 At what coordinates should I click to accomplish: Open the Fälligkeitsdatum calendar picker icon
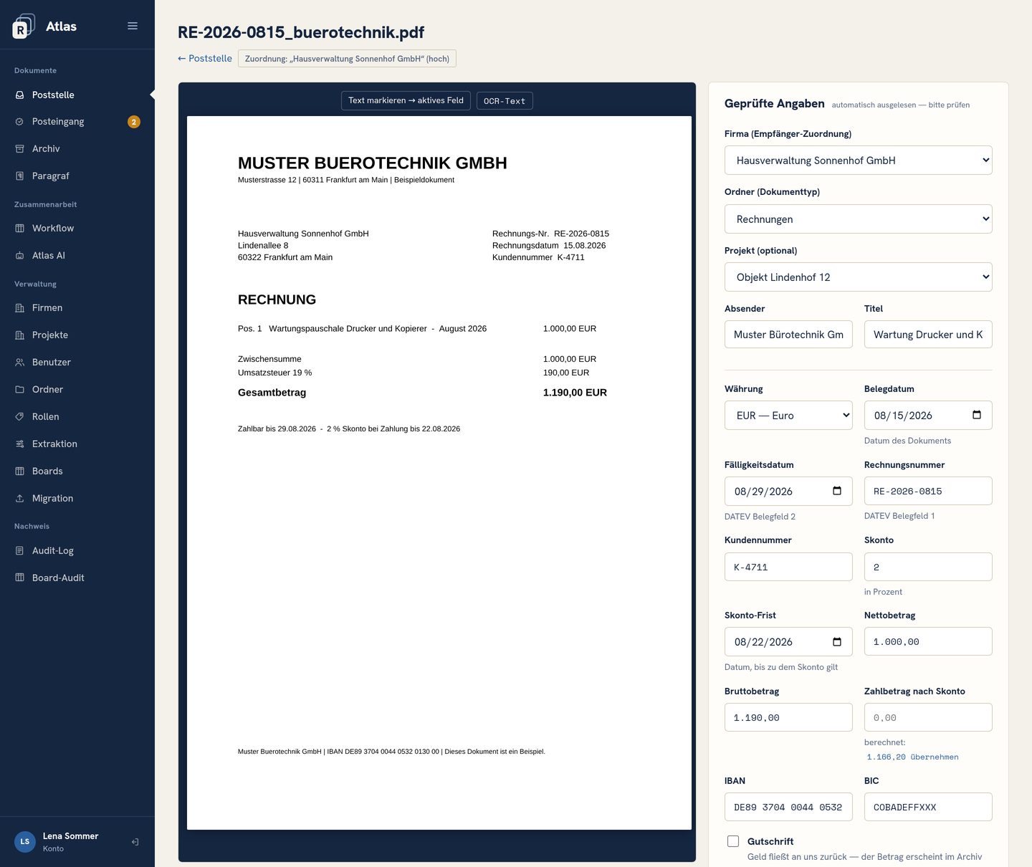pyautogui.click(x=836, y=491)
